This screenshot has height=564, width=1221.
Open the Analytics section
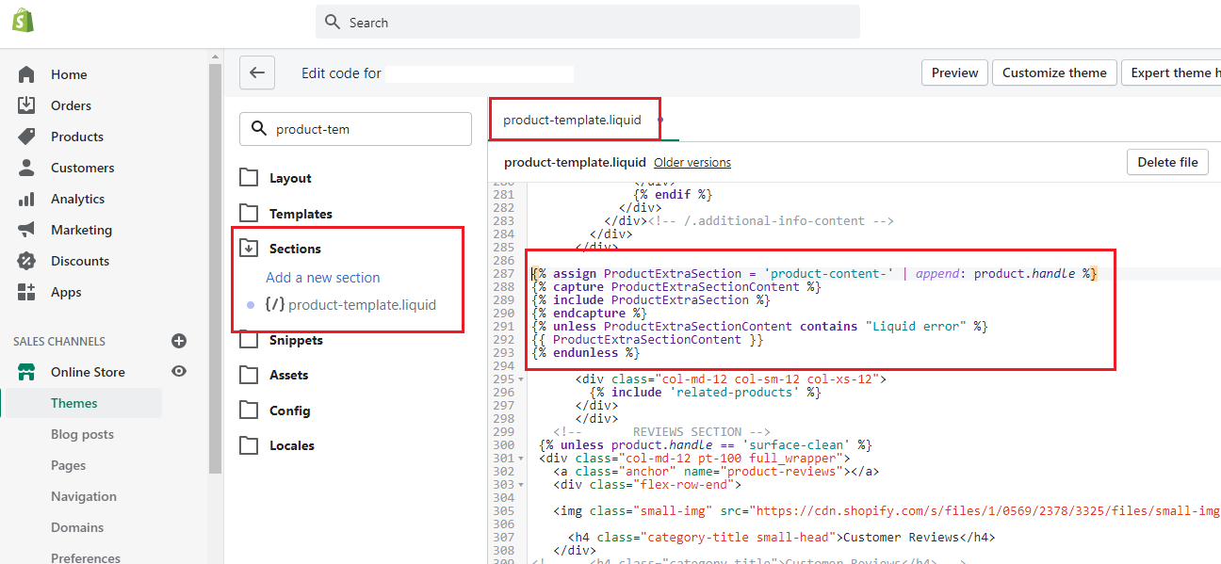pyautogui.click(x=77, y=199)
